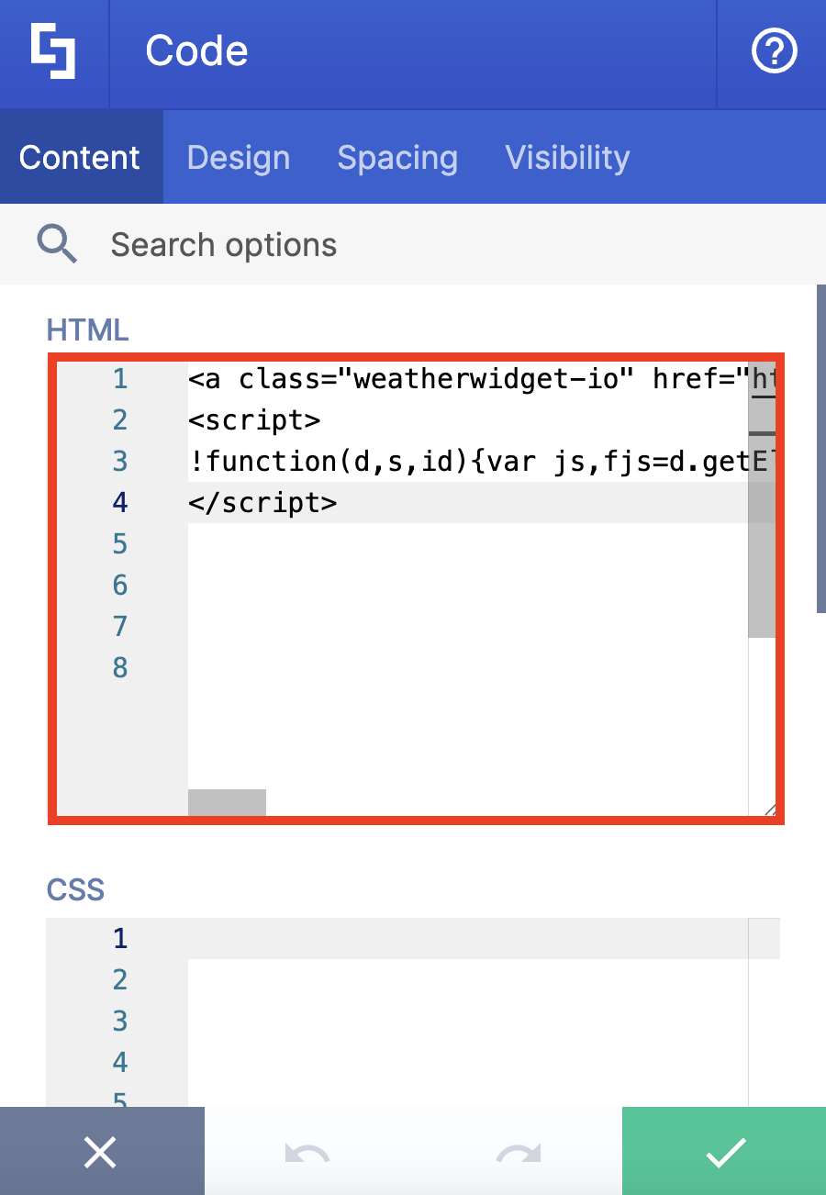Image resolution: width=826 pixels, height=1195 pixels.
Task: Save changes with green checkmark button
Action: point(724,1151)
